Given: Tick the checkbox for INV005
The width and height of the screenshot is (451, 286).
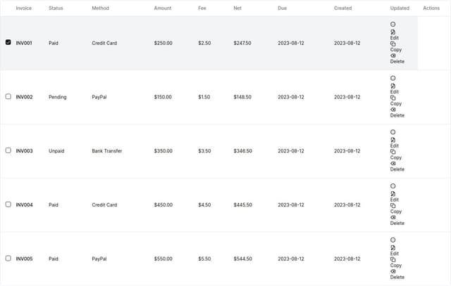Looking at the screenshot, I should tap(8, 258).
